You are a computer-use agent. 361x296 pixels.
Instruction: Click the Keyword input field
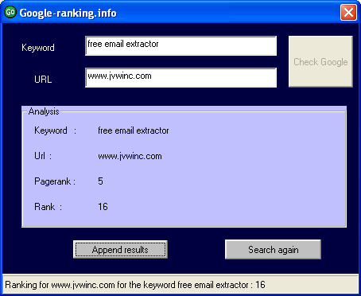(x=180, y=46)
